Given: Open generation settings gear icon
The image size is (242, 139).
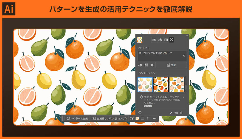Looking at the screenshot, I should [152, 65].
